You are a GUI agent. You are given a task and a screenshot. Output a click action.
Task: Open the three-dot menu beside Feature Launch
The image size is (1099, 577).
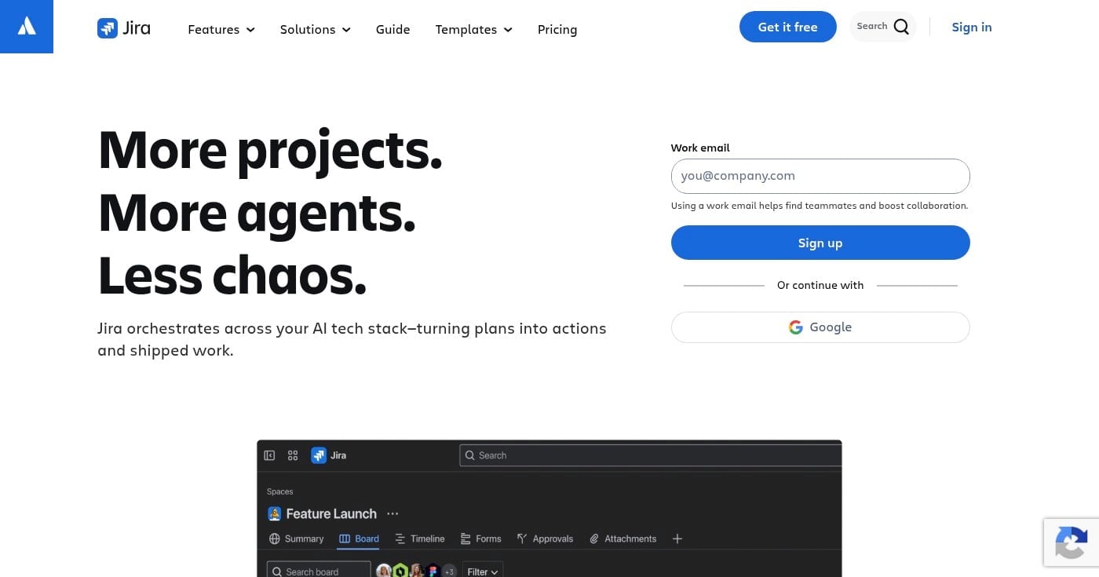392,513
